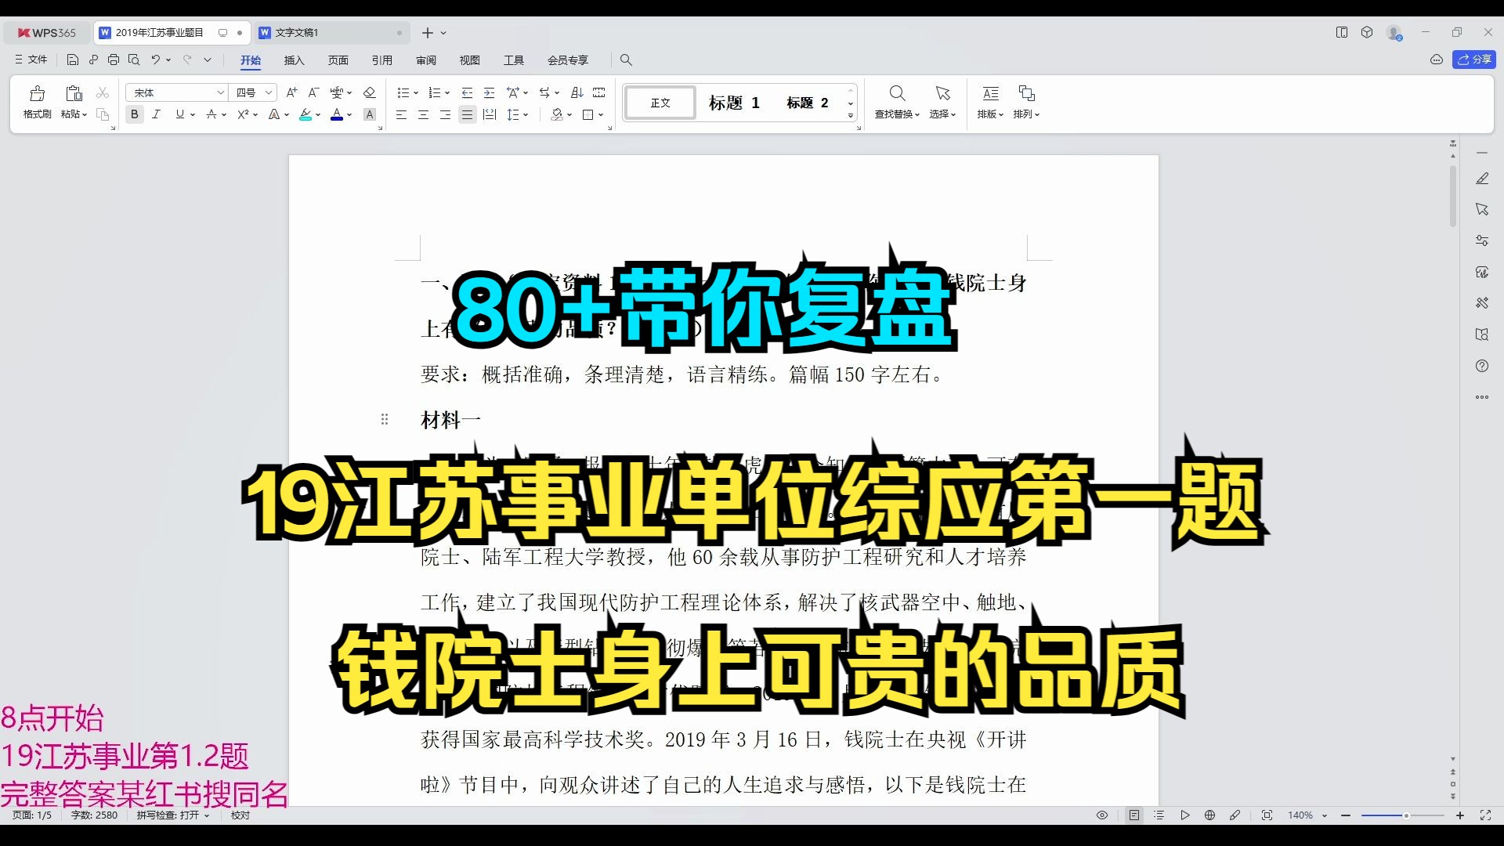Increase paragraph indent
Image resolution: width=1504 pixels, height=846 pixels.
[x=489, y=92]
